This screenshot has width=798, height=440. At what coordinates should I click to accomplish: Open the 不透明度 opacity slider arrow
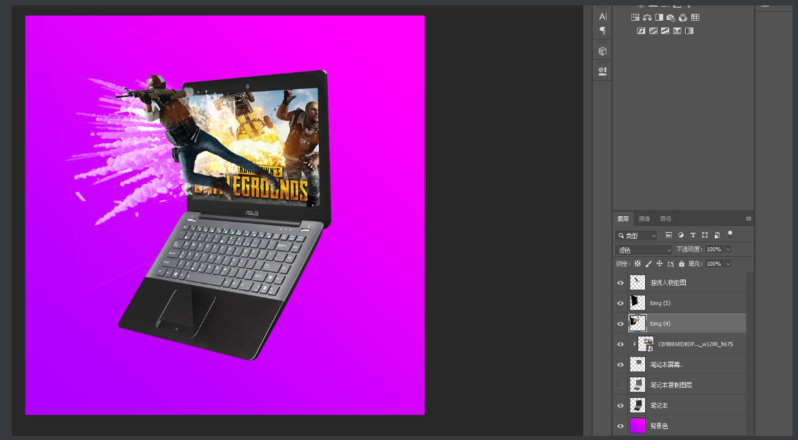click(728, 249)
